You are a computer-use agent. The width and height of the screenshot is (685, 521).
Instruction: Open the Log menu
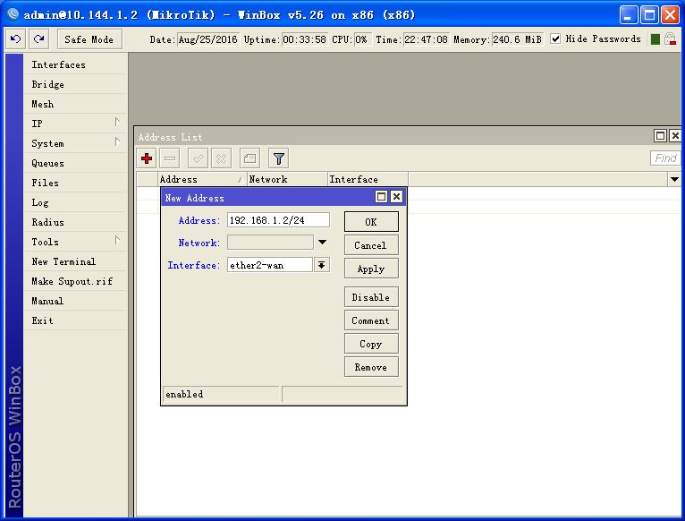click(x=76, y=202)
